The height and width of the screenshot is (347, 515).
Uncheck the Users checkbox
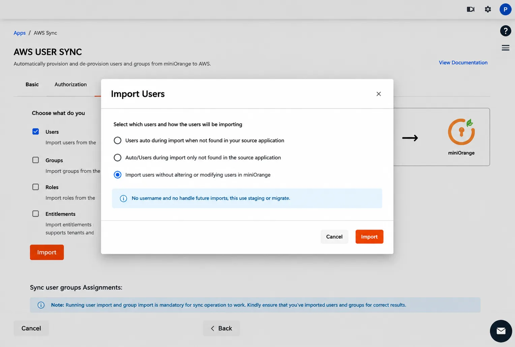[35, 132]
